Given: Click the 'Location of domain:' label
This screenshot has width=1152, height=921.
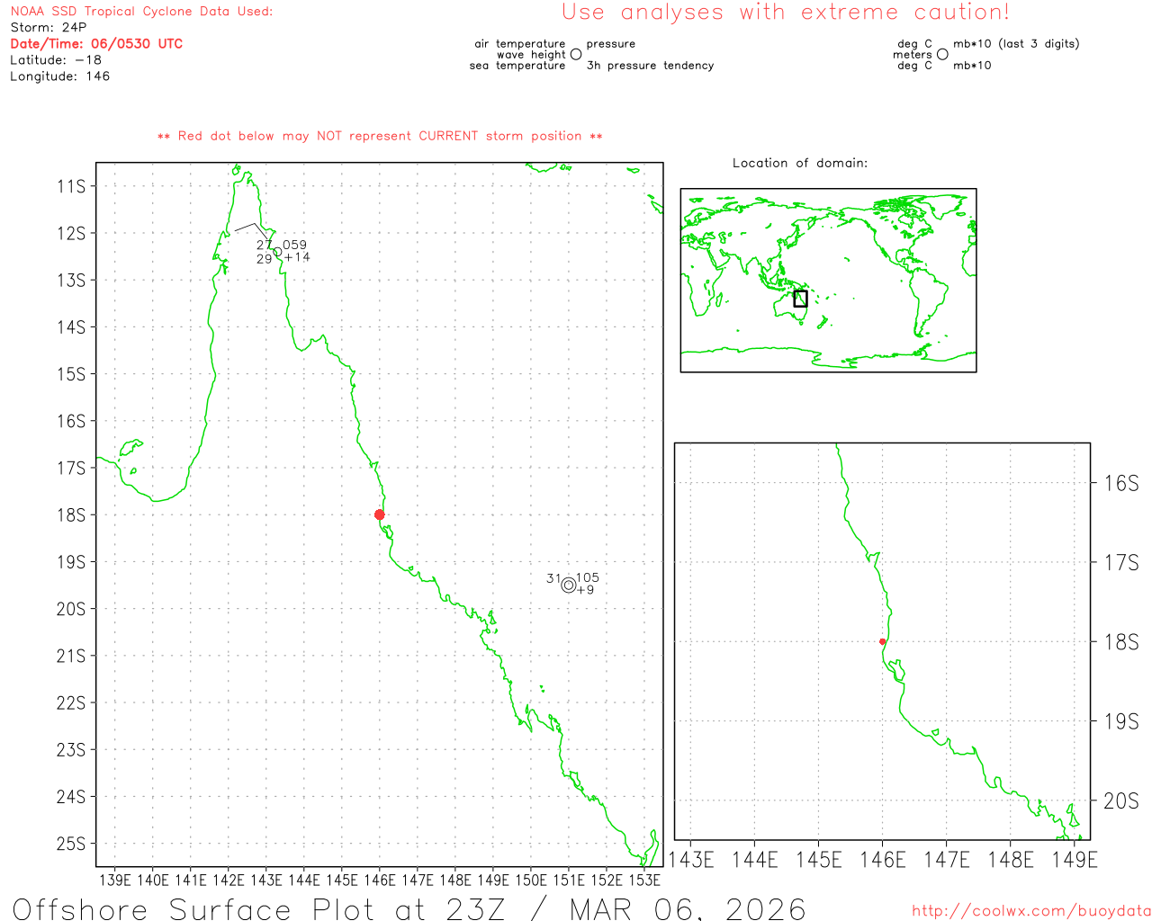Looking at the screenshot, I should (x=800, y=163).
